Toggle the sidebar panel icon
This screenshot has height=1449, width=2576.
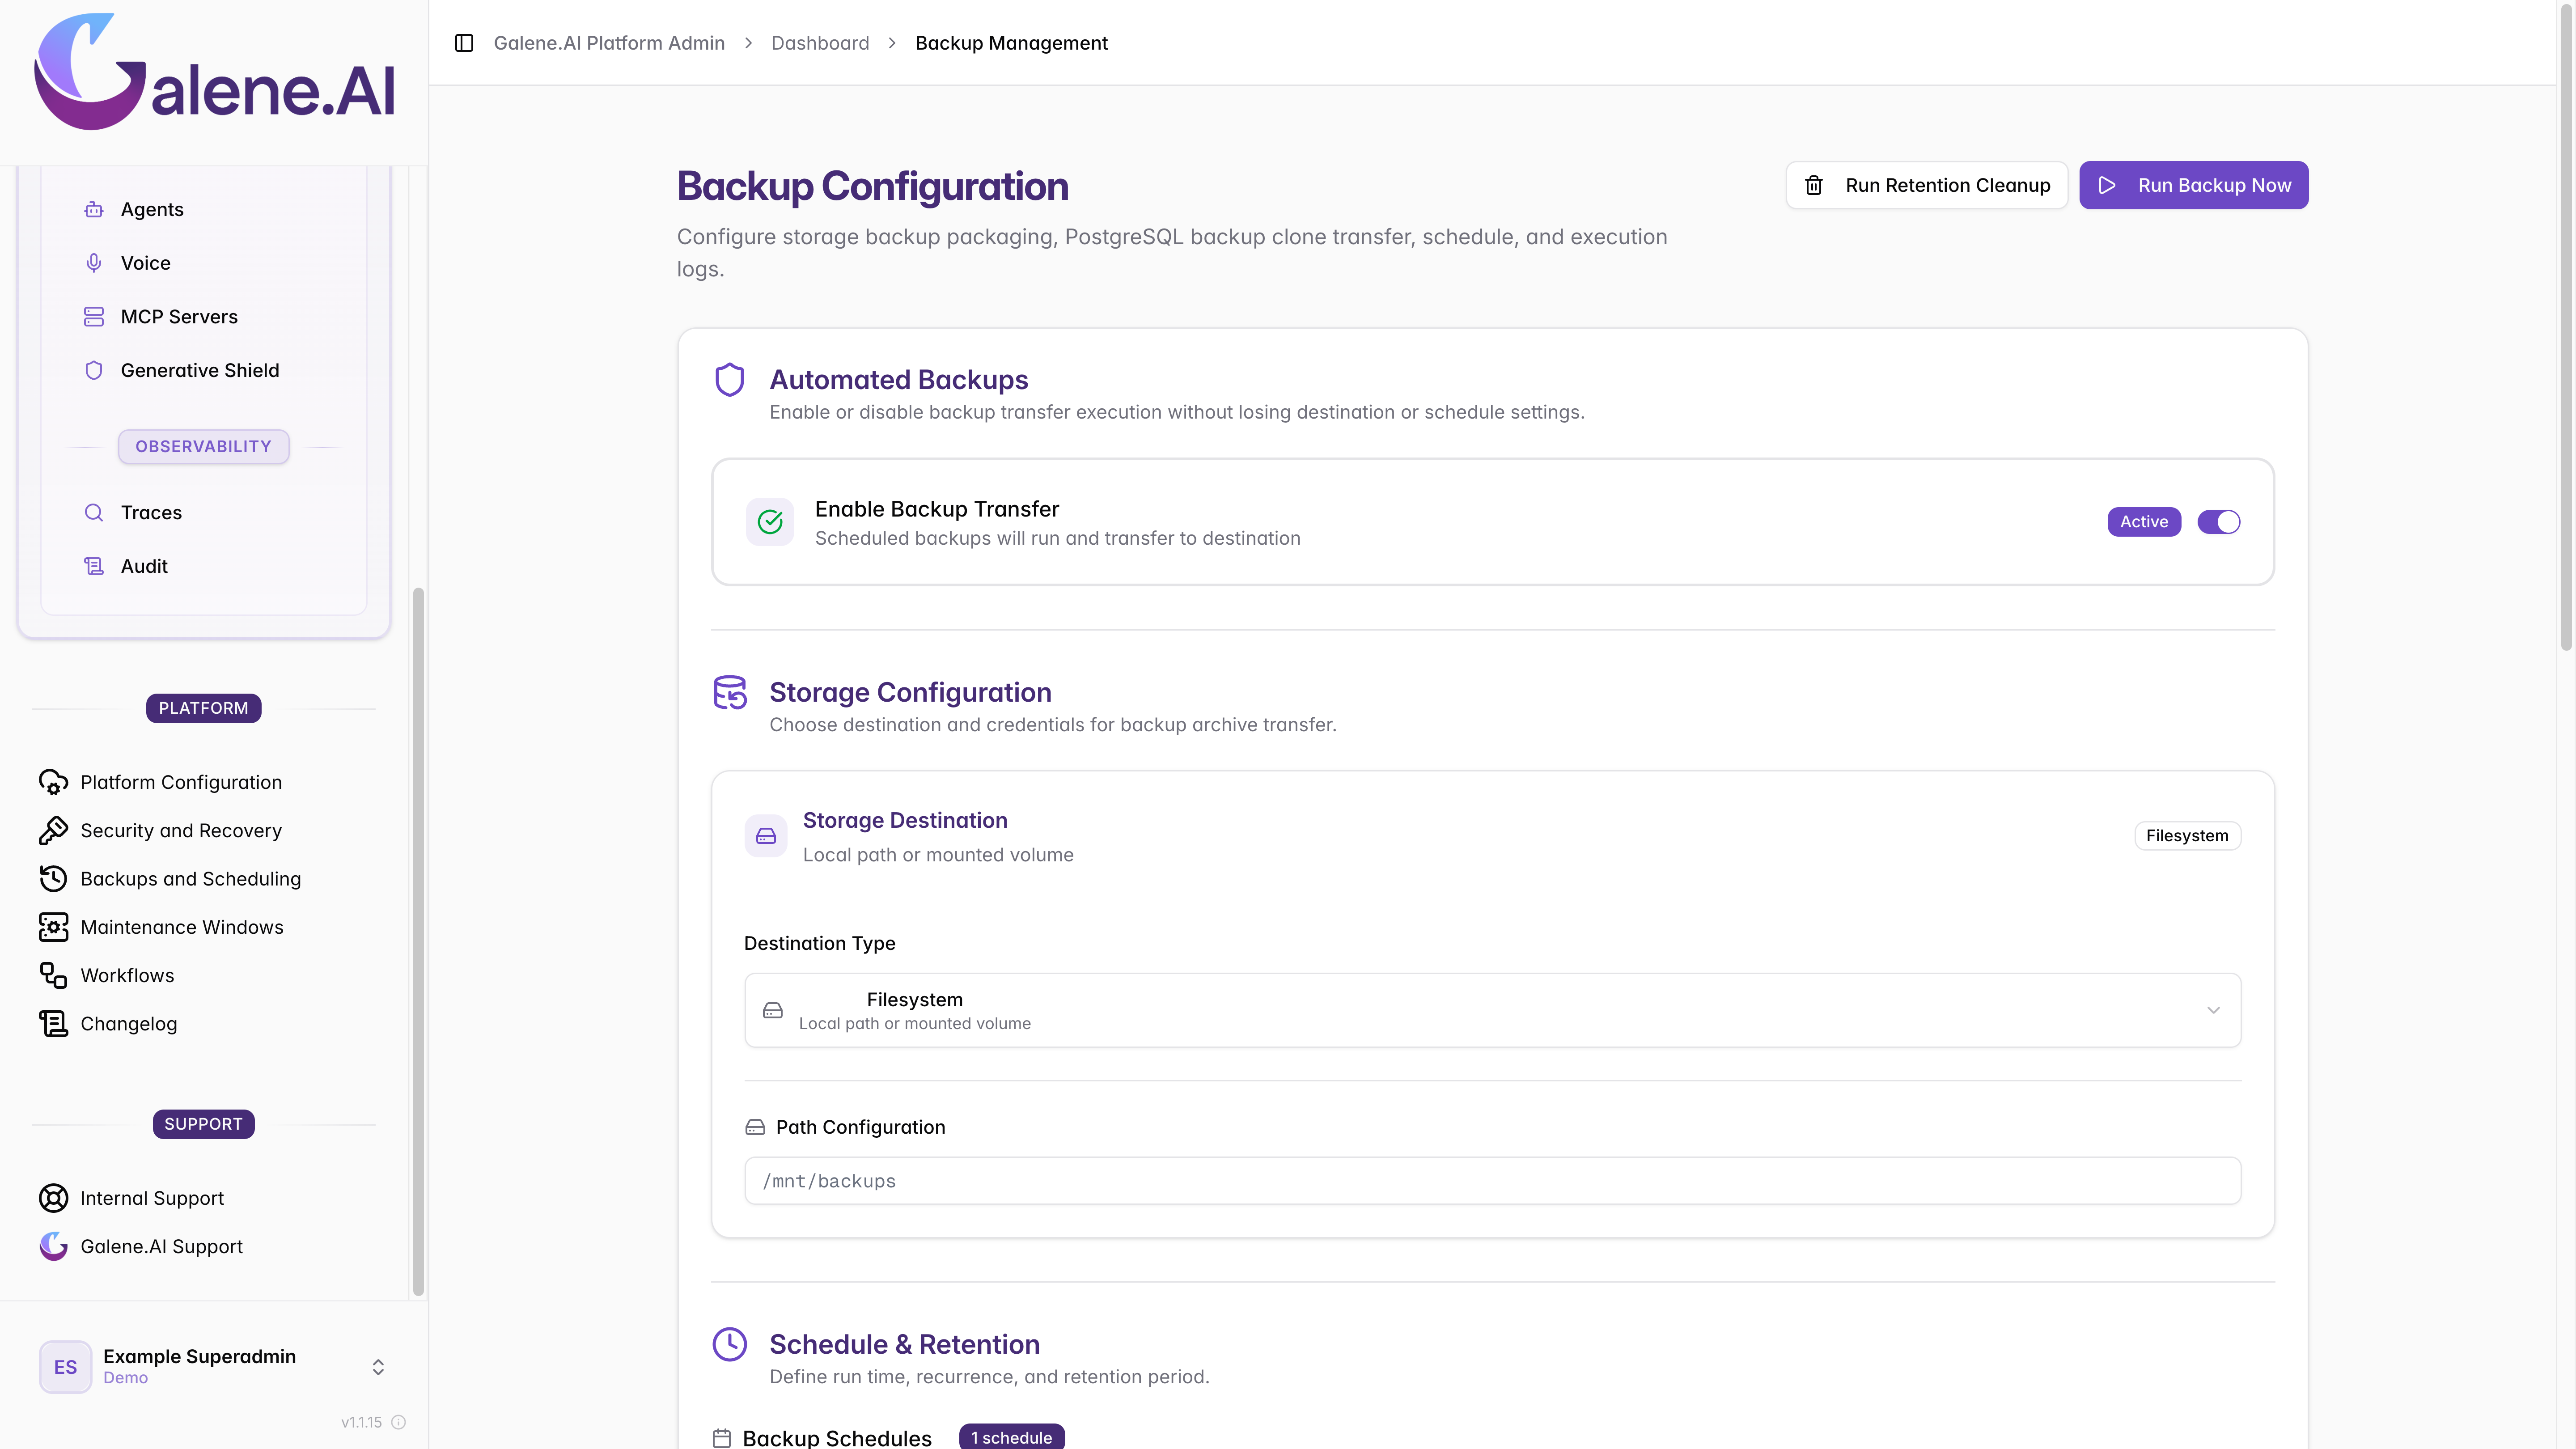[x=464, y=43]
